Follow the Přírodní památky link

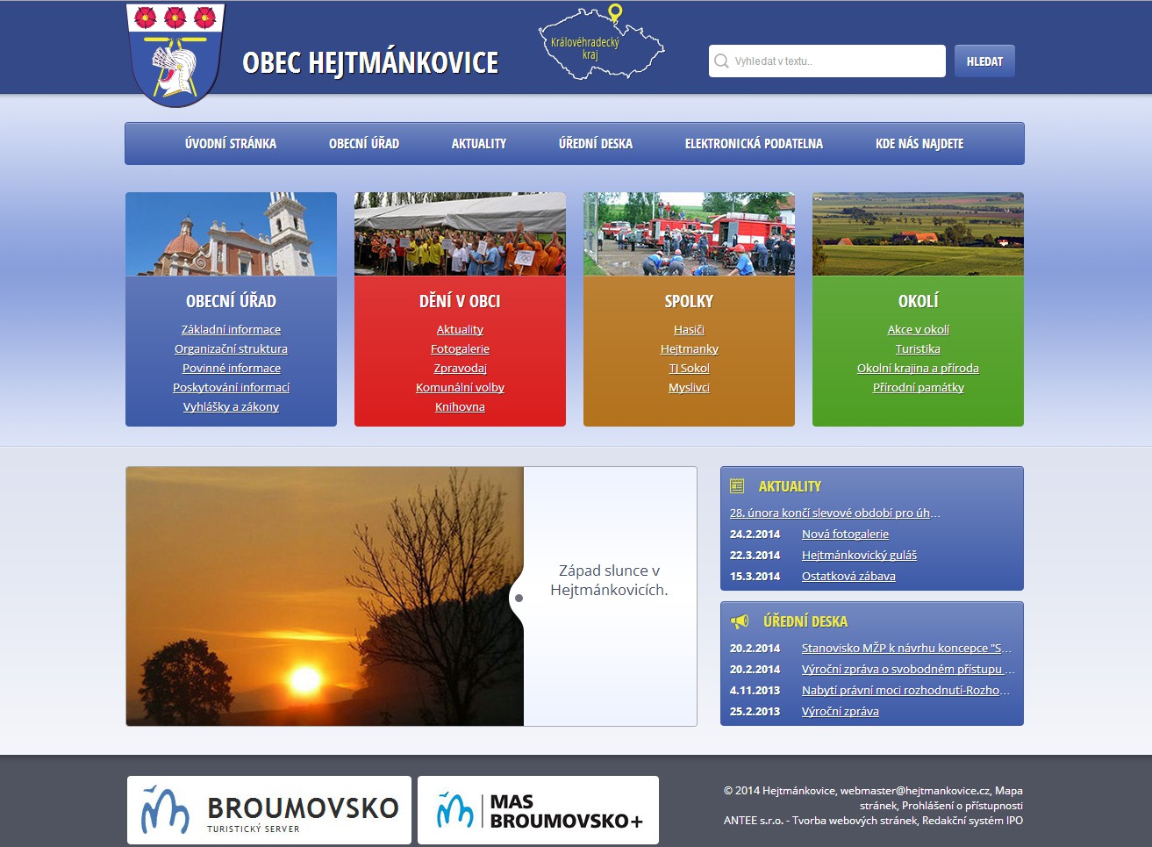(918, 388)
